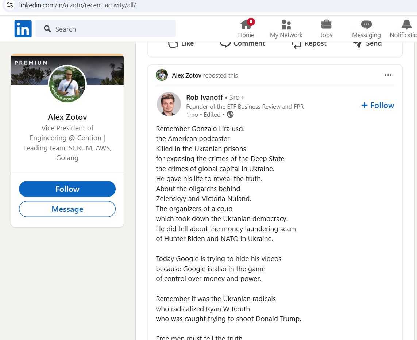This screenshot has height=340, width=417.
Task: Message Alex Zotov from the sidebar
Action: pos(67,209)
